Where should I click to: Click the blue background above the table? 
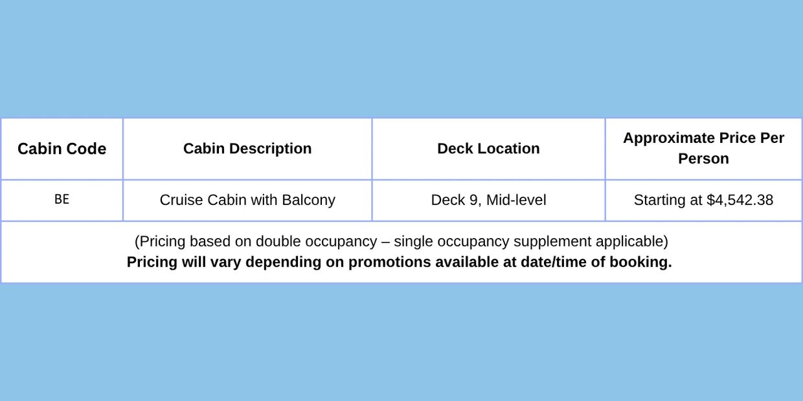pos(401,58)
